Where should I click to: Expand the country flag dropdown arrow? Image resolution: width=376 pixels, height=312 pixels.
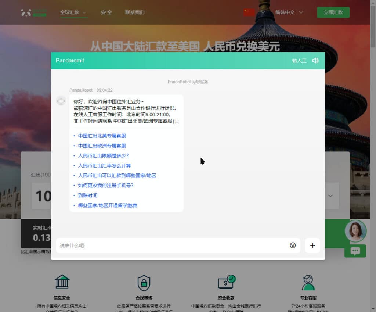pos(263,12)
